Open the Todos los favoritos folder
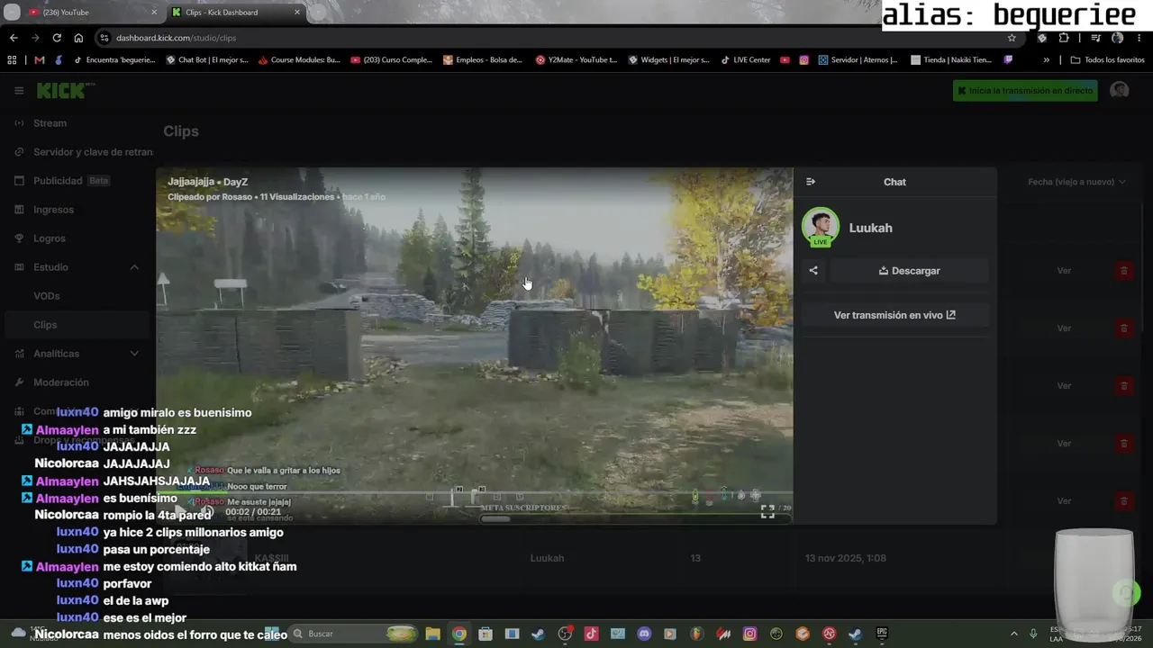 click(x=1107, y=60)
